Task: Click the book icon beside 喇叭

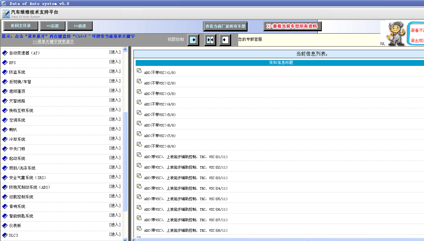Action: coord(5,130)
